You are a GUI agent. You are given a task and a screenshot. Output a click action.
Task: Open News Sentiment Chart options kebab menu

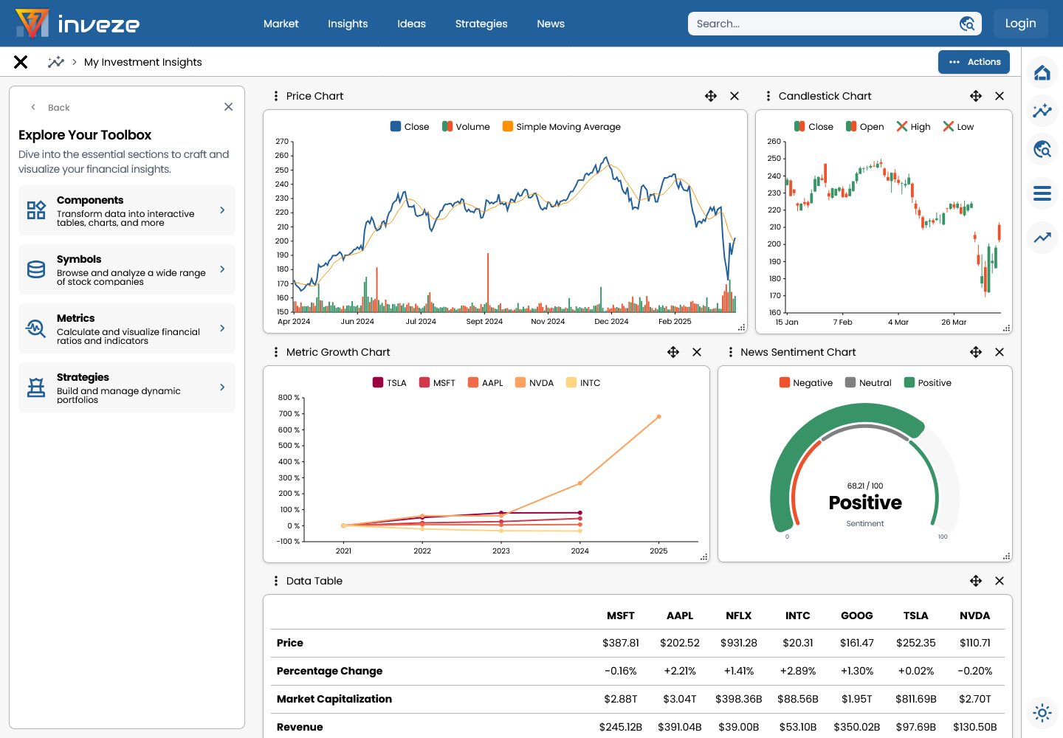pos(731,352)
